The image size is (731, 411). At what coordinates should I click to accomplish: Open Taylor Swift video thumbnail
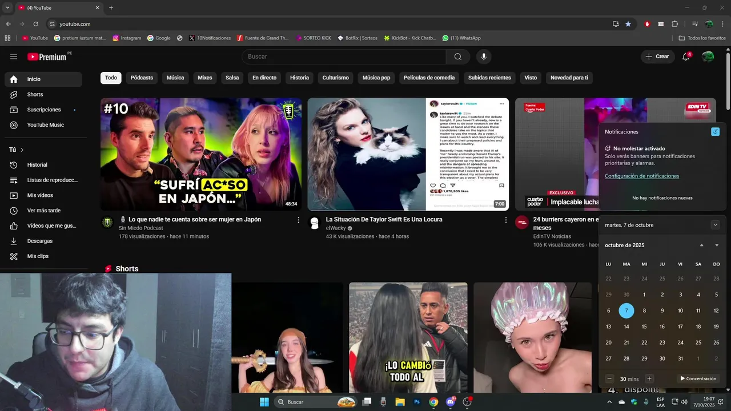(x=408, y=154)
